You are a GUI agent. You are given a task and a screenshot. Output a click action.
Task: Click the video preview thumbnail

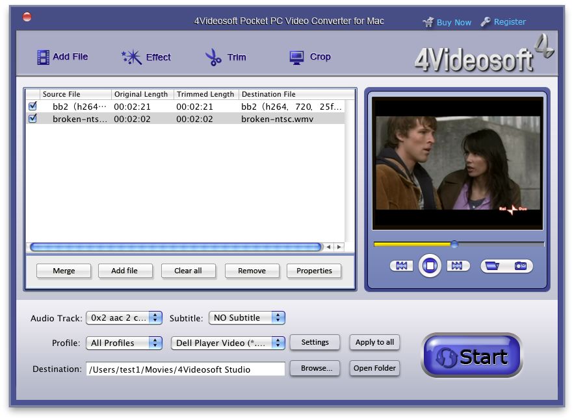click(457, 164)
